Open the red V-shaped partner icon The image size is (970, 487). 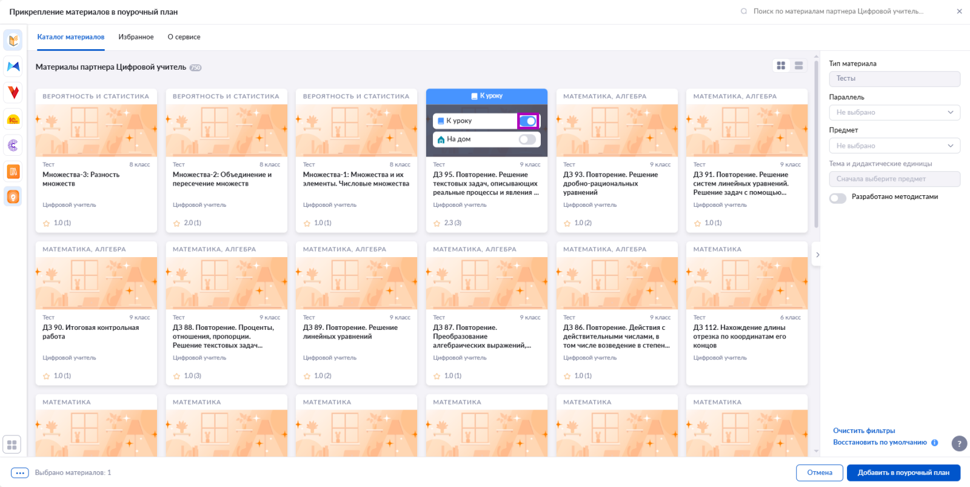point(13,93)
